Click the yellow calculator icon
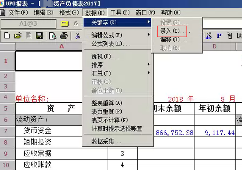242x170 pixels. 65,24
